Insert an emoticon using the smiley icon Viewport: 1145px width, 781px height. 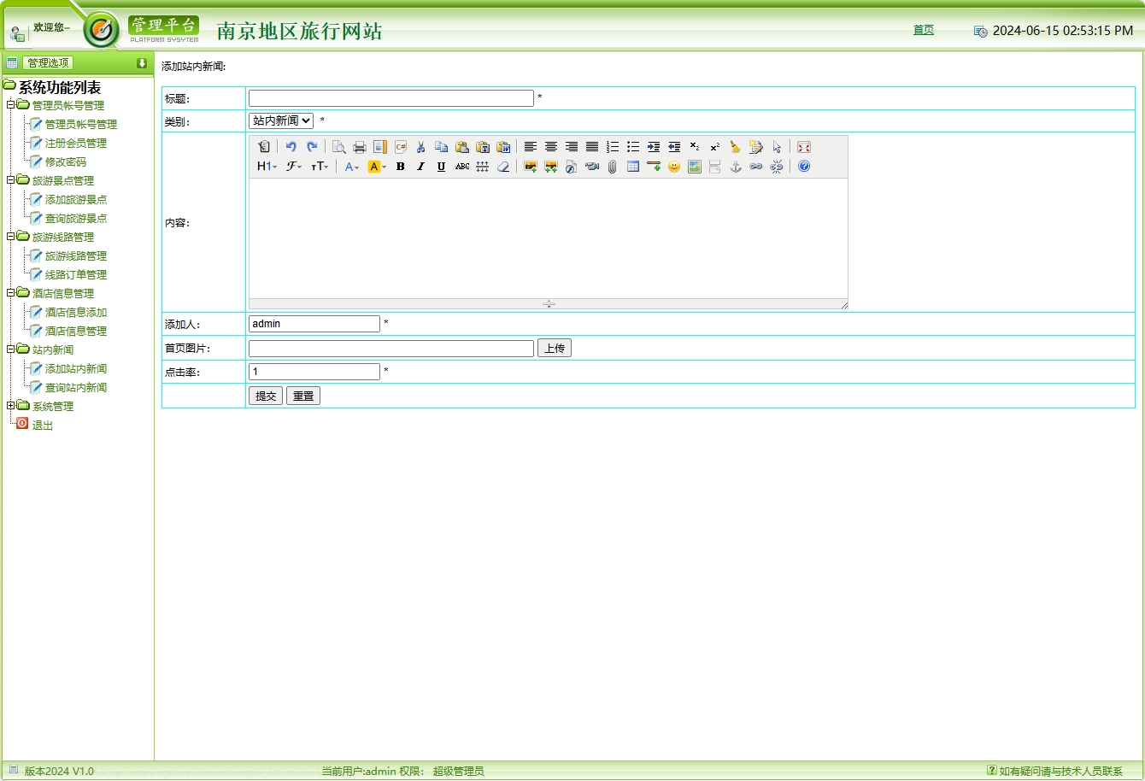click(x=674, y=167)
